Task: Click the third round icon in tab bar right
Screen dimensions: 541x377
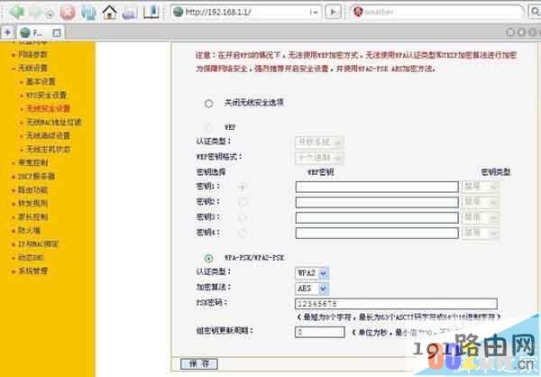Action: pos(532,32)
